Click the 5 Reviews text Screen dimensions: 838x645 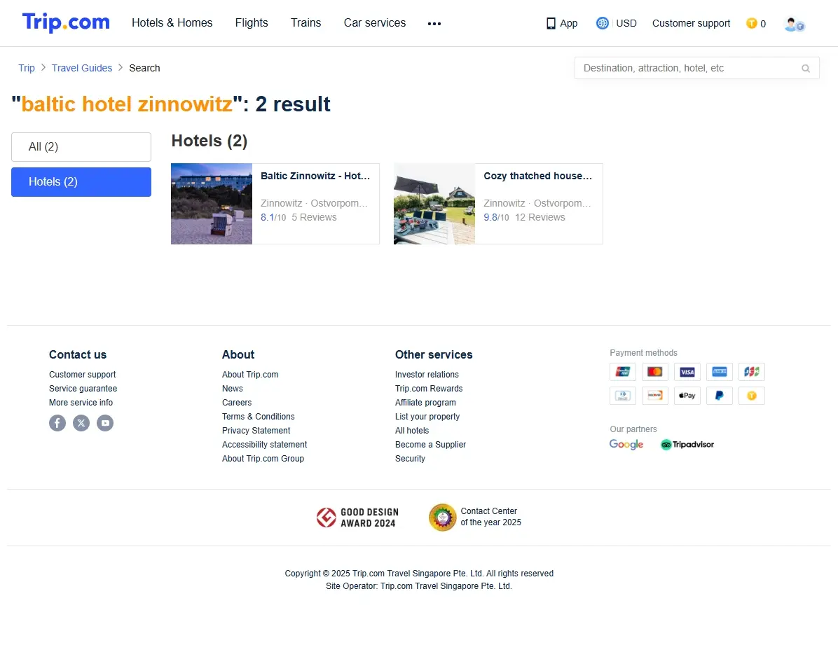(x=314, y=218)
